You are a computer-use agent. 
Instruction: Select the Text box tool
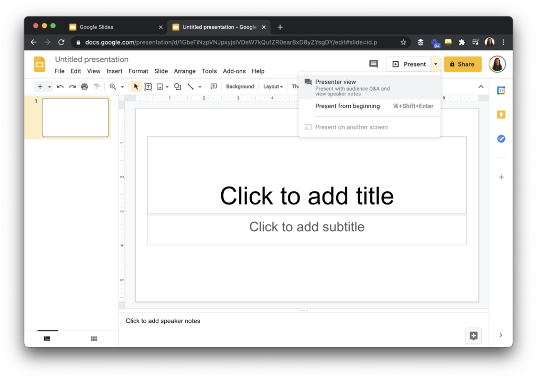tap(148, 86)
